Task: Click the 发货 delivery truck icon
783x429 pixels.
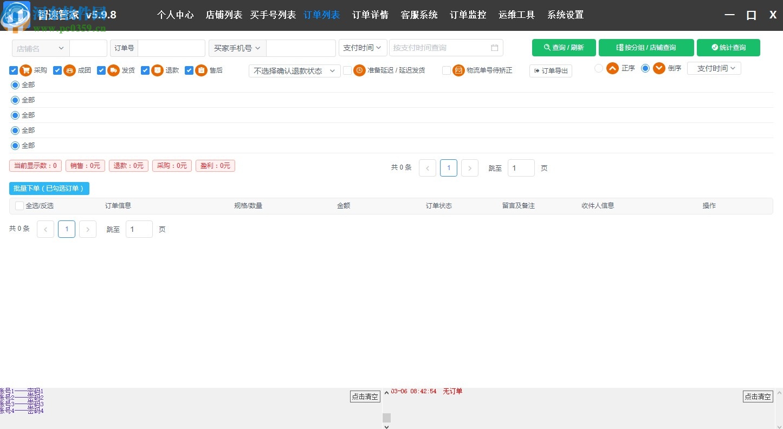Action: [112, 70]
